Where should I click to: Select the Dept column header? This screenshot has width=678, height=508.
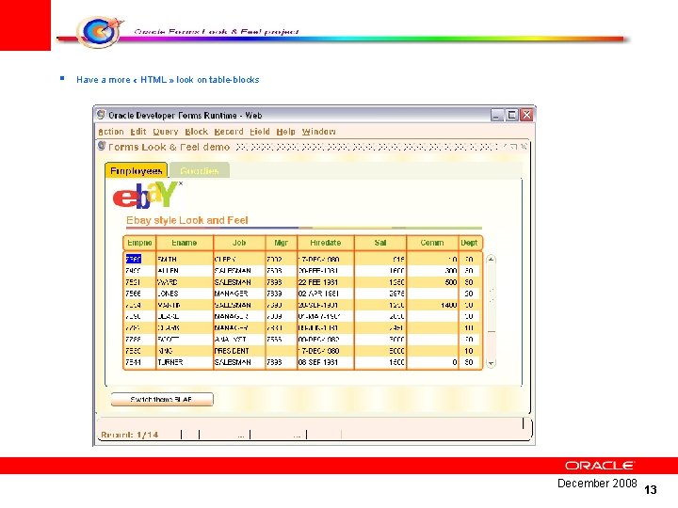[x=469, y=243]
